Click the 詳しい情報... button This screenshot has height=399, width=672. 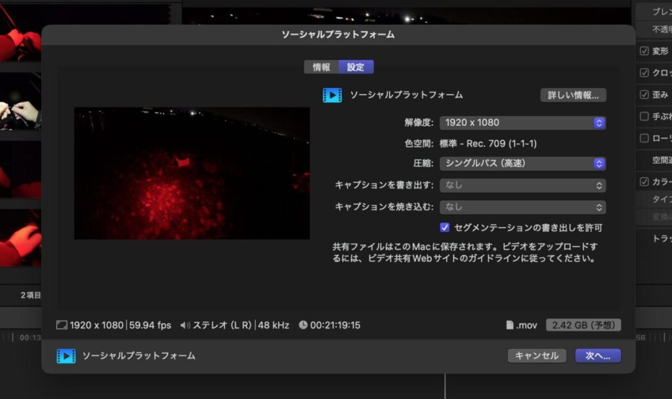click(x=573, y=95)
